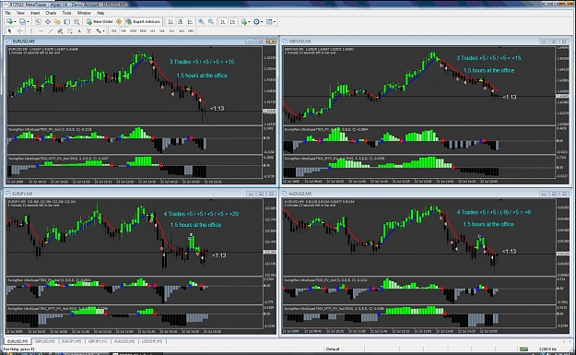
Task: Click the Default profile name in the status bar
Action: pos(333,349)
